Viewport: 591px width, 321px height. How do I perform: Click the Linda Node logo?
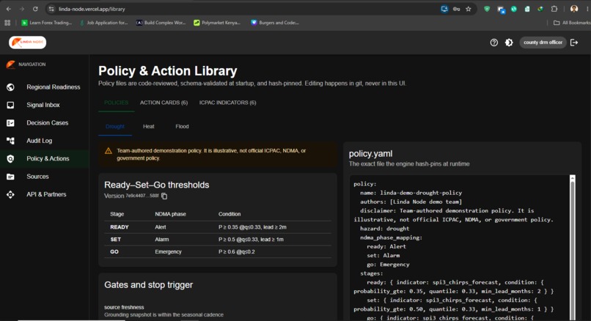pos(28,43)
